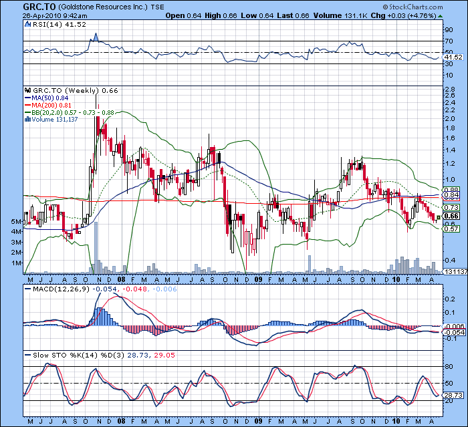The image size is (468, 427).
Task: Click the volume bars icon in the legend
Action: (28, 120)
